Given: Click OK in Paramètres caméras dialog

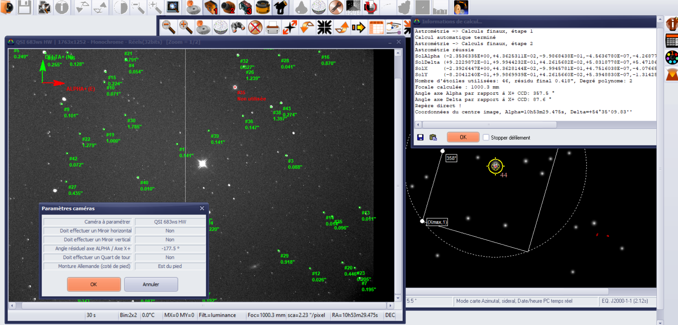Looking at the screenshot, I should pos(94,284).
